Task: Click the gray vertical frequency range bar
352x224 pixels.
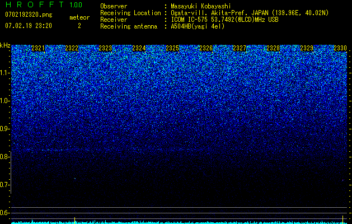Action: [x=11, y=172]
